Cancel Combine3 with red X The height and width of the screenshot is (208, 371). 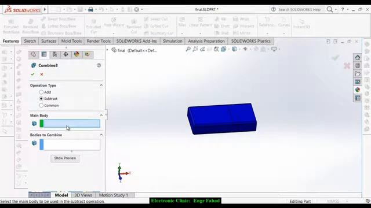click(42, 75)
